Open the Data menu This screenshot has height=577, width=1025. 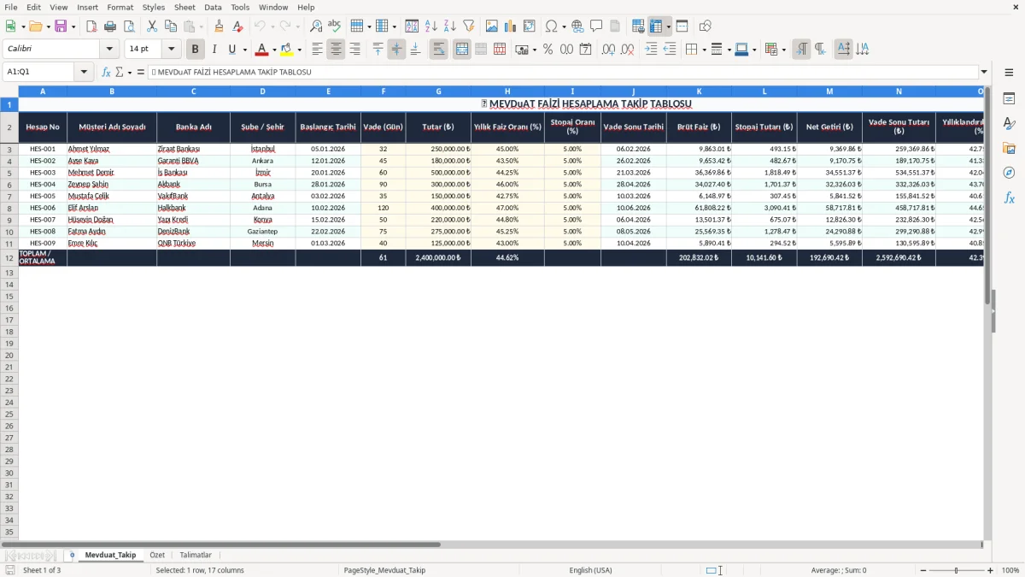coord(213,7)
